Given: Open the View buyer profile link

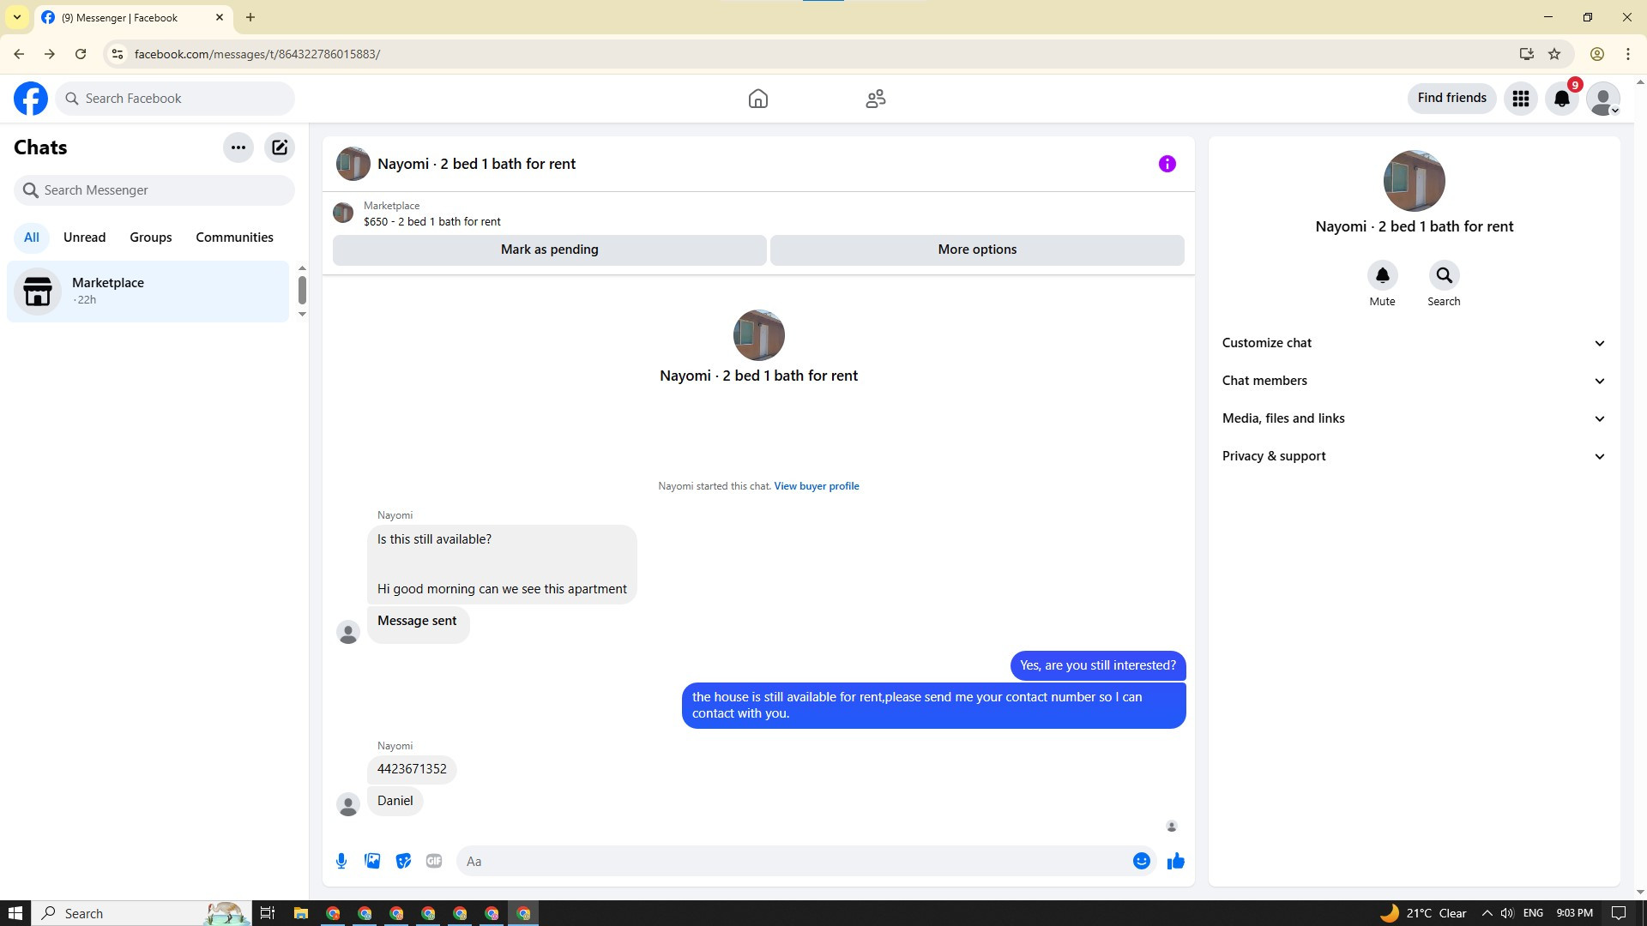Looking at the screenshot, I should click(816, 486).
